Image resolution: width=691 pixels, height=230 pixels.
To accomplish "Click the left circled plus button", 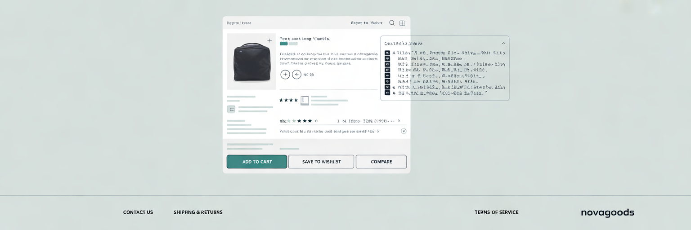I will pos(285,75).
